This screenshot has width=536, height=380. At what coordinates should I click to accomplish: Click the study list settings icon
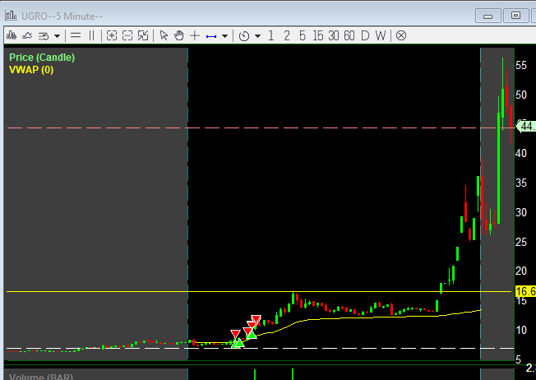click(44, 36)
